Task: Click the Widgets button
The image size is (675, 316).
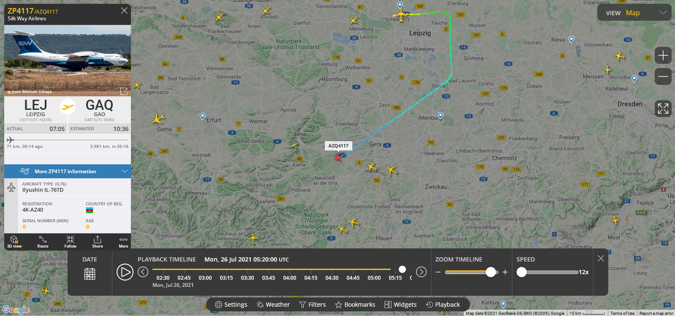Action: click(x=400, y=305)
